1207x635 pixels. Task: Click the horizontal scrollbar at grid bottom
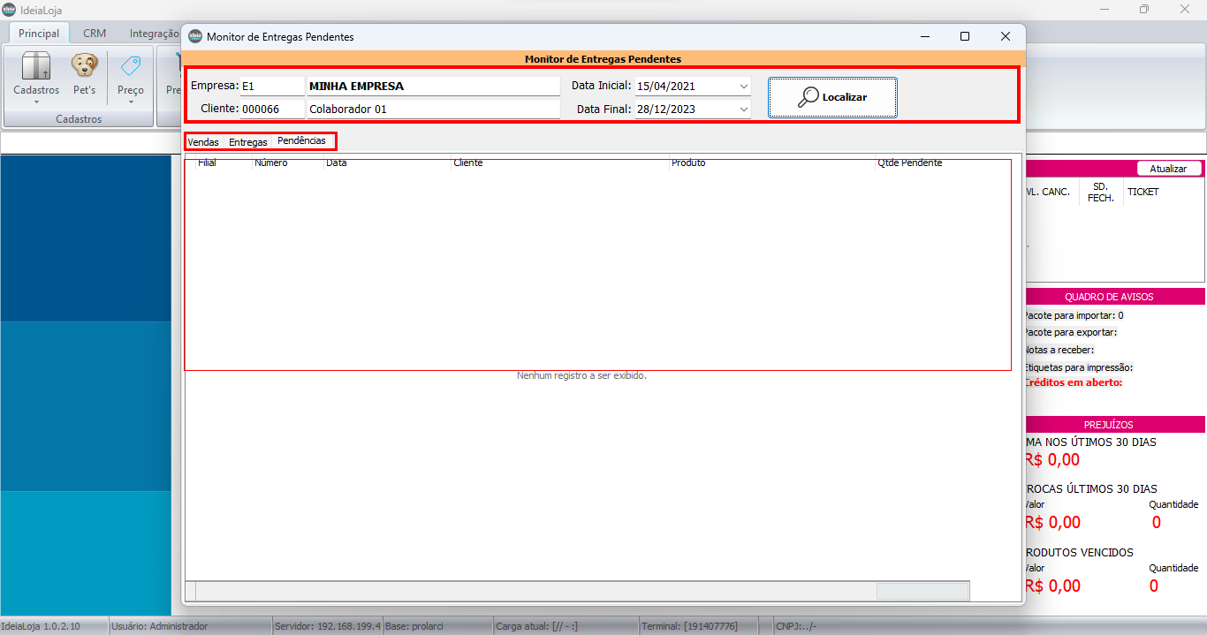coord(530,591)
